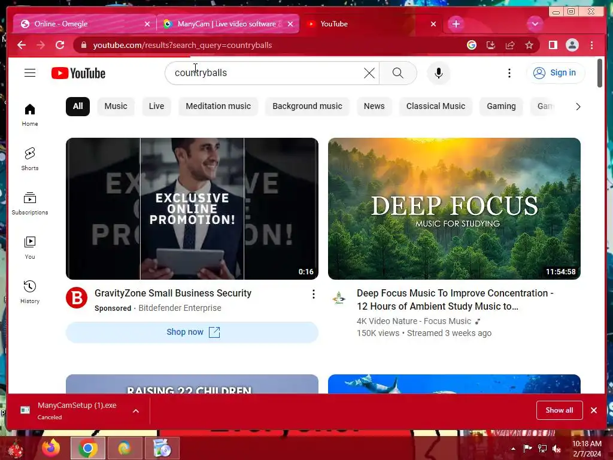The width and height of the screenshot is (613, 460).
Task: Open YouTube settings three-dot menu
Action: click(x=509, y=73)
